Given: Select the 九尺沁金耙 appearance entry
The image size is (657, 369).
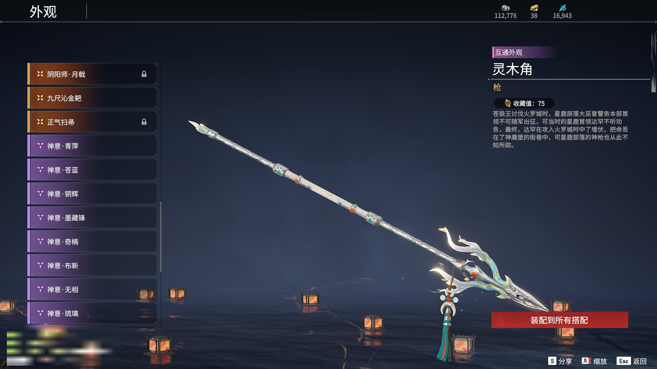Looking at the screenshot, I should tap(92, 98).
